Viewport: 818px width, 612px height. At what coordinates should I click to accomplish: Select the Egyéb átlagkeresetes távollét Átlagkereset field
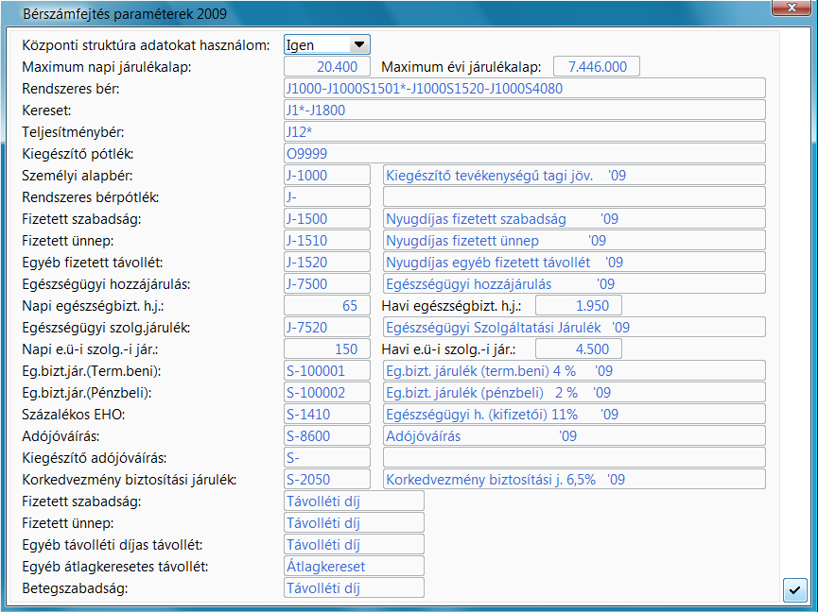pos(354,567)
